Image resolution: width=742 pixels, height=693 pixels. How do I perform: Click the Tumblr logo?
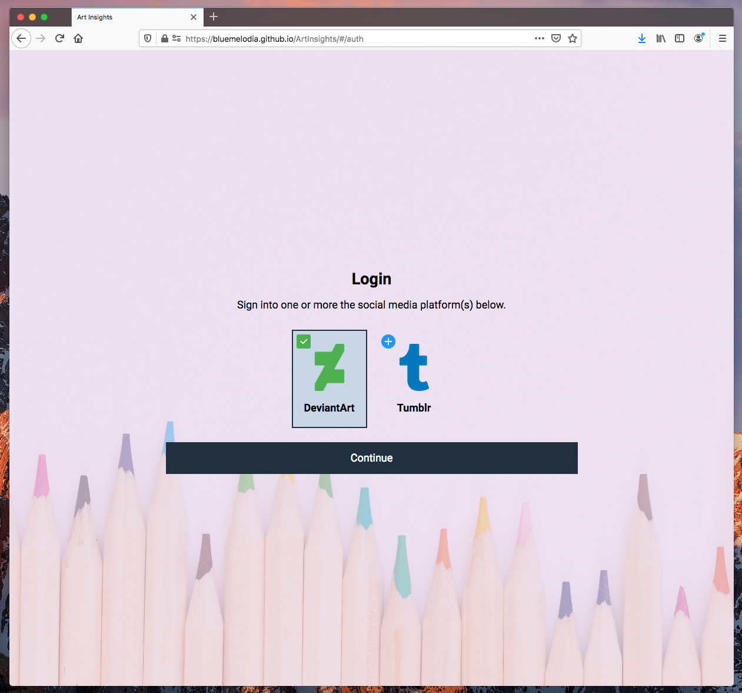pos(414,367)
